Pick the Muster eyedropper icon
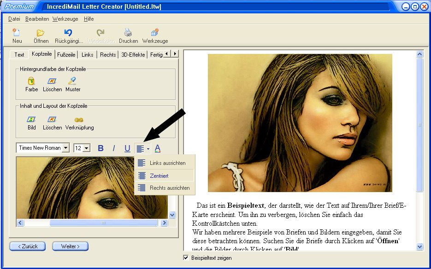The width and height of the screenshot is (431, 269). pos(72,81)
